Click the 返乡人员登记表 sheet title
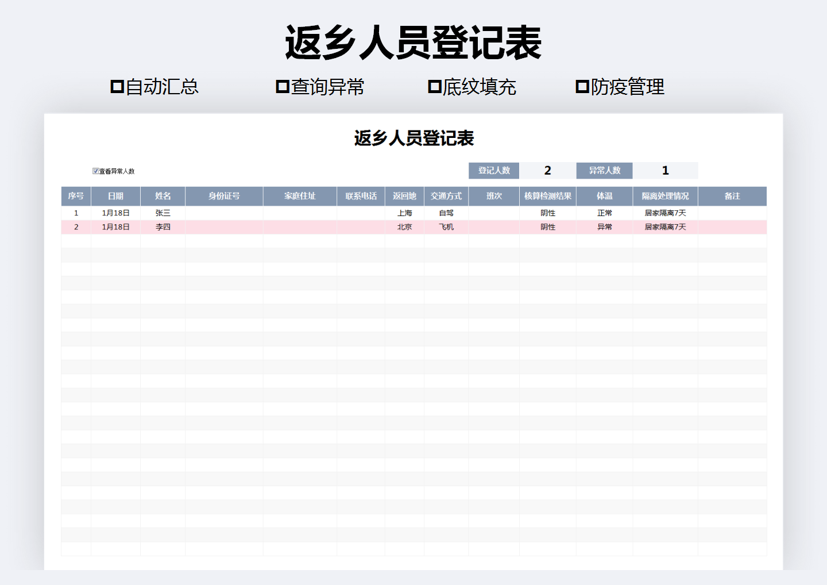Viewport: 827px width, 585px height. coord(413,137)
